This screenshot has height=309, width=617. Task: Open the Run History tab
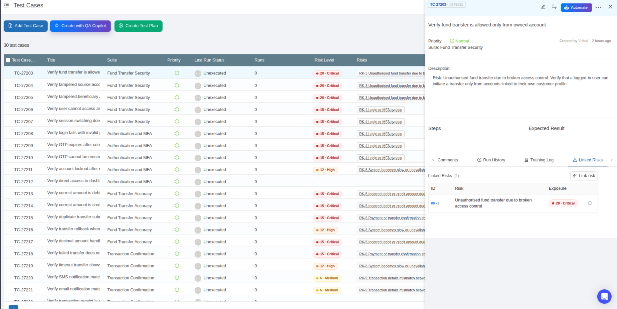pyautogui.click(x=491, y=160)
